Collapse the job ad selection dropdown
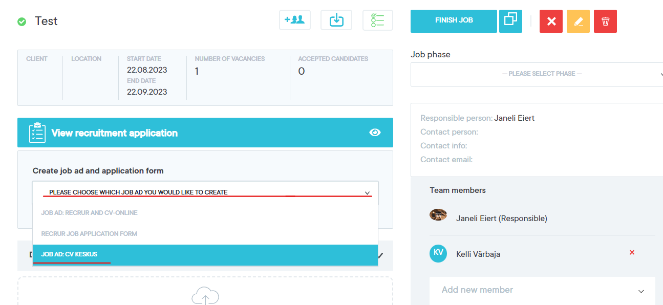 click(x=367, y=192)
